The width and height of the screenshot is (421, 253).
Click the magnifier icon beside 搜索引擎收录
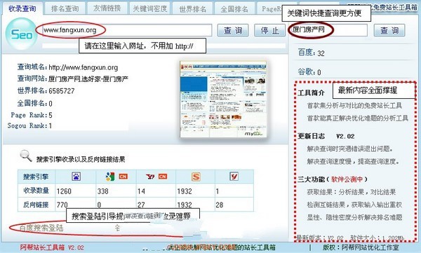(26, 156)
